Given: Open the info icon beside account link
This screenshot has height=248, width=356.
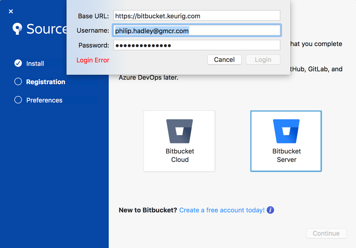Looking at the screenshot, I should point(270,210).
